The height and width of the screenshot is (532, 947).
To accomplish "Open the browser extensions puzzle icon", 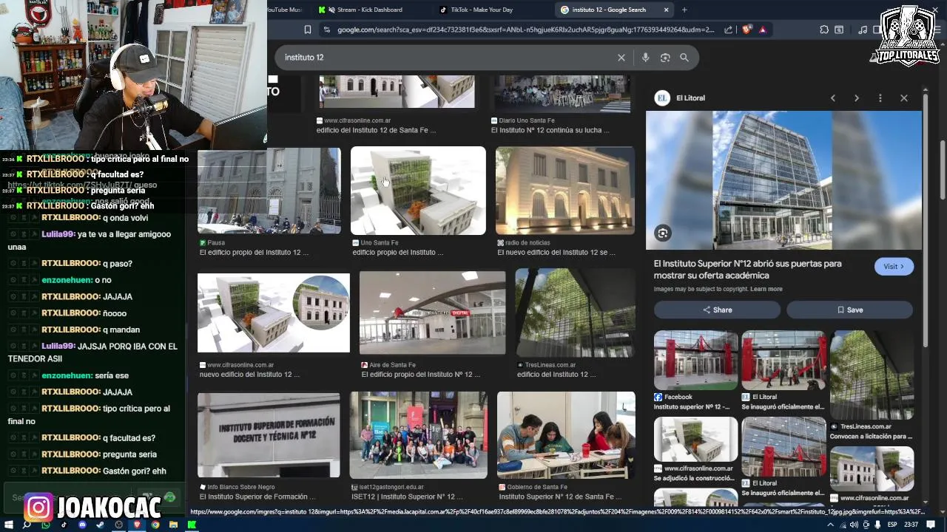I will pyautogui.click(x=824, y=30).
